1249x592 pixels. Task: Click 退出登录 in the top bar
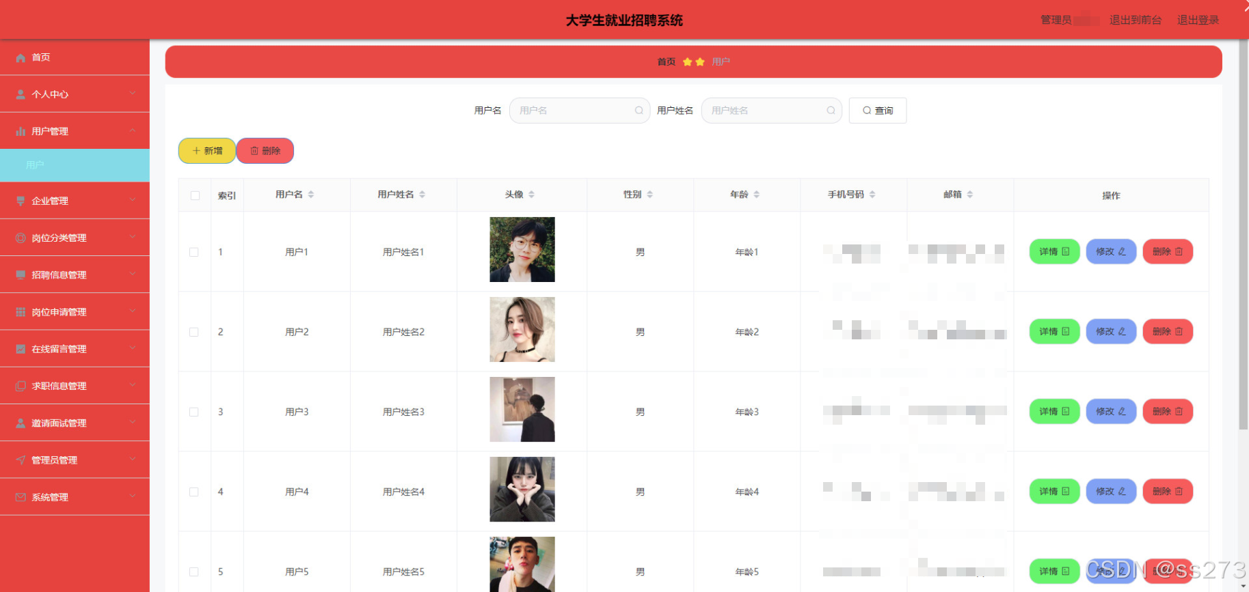click(1198, 20)
